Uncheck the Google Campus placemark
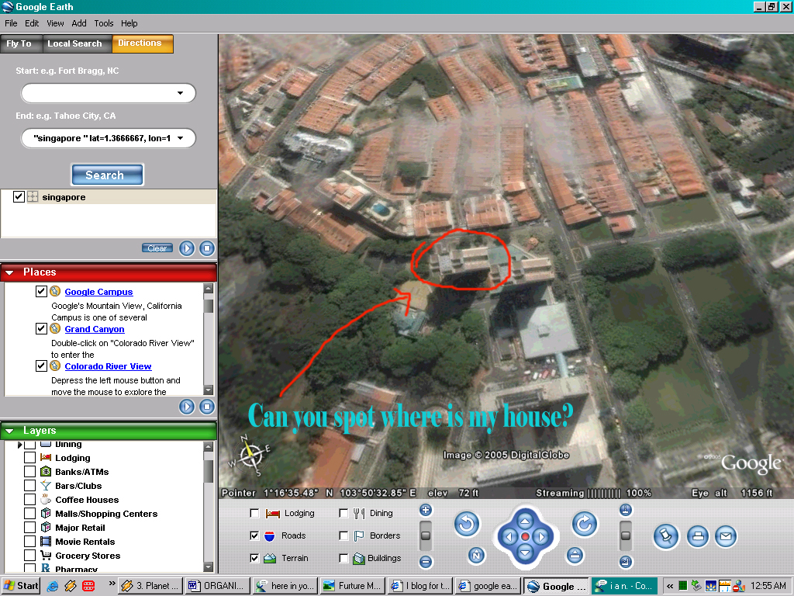794x596 pixels. (42, 292)
